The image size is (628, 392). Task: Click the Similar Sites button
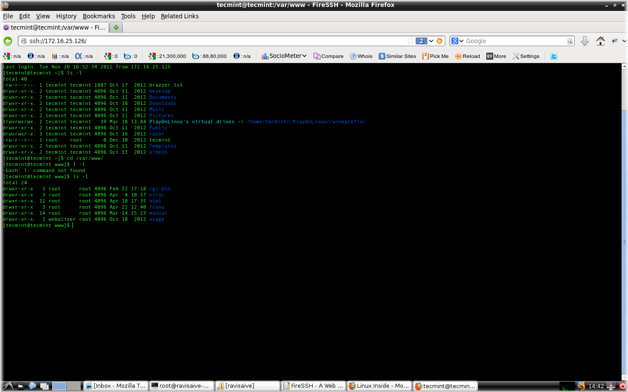coord(397,56)
